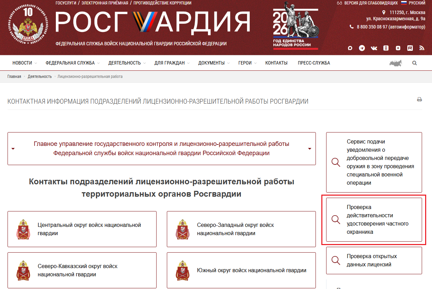Open Южный округ войск национальной гвардии

241,270
